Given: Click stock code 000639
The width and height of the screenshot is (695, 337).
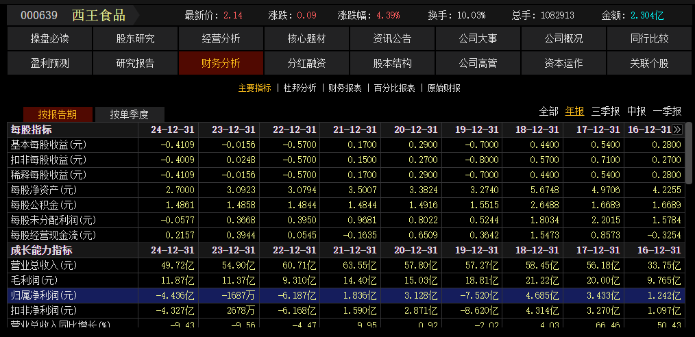Looking at the screenshot, I should [x=39, y=16].
